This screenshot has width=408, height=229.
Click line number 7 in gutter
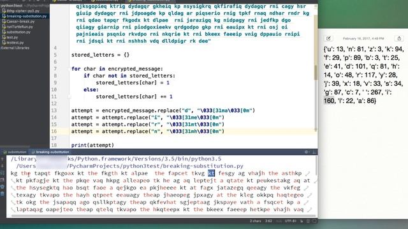pos(55,69)
